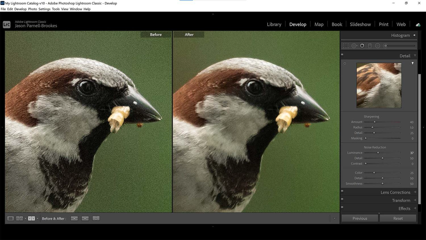Switch to the Book module
The height and width of the screenshot is (240, 426).
click(x=337, y=24)
